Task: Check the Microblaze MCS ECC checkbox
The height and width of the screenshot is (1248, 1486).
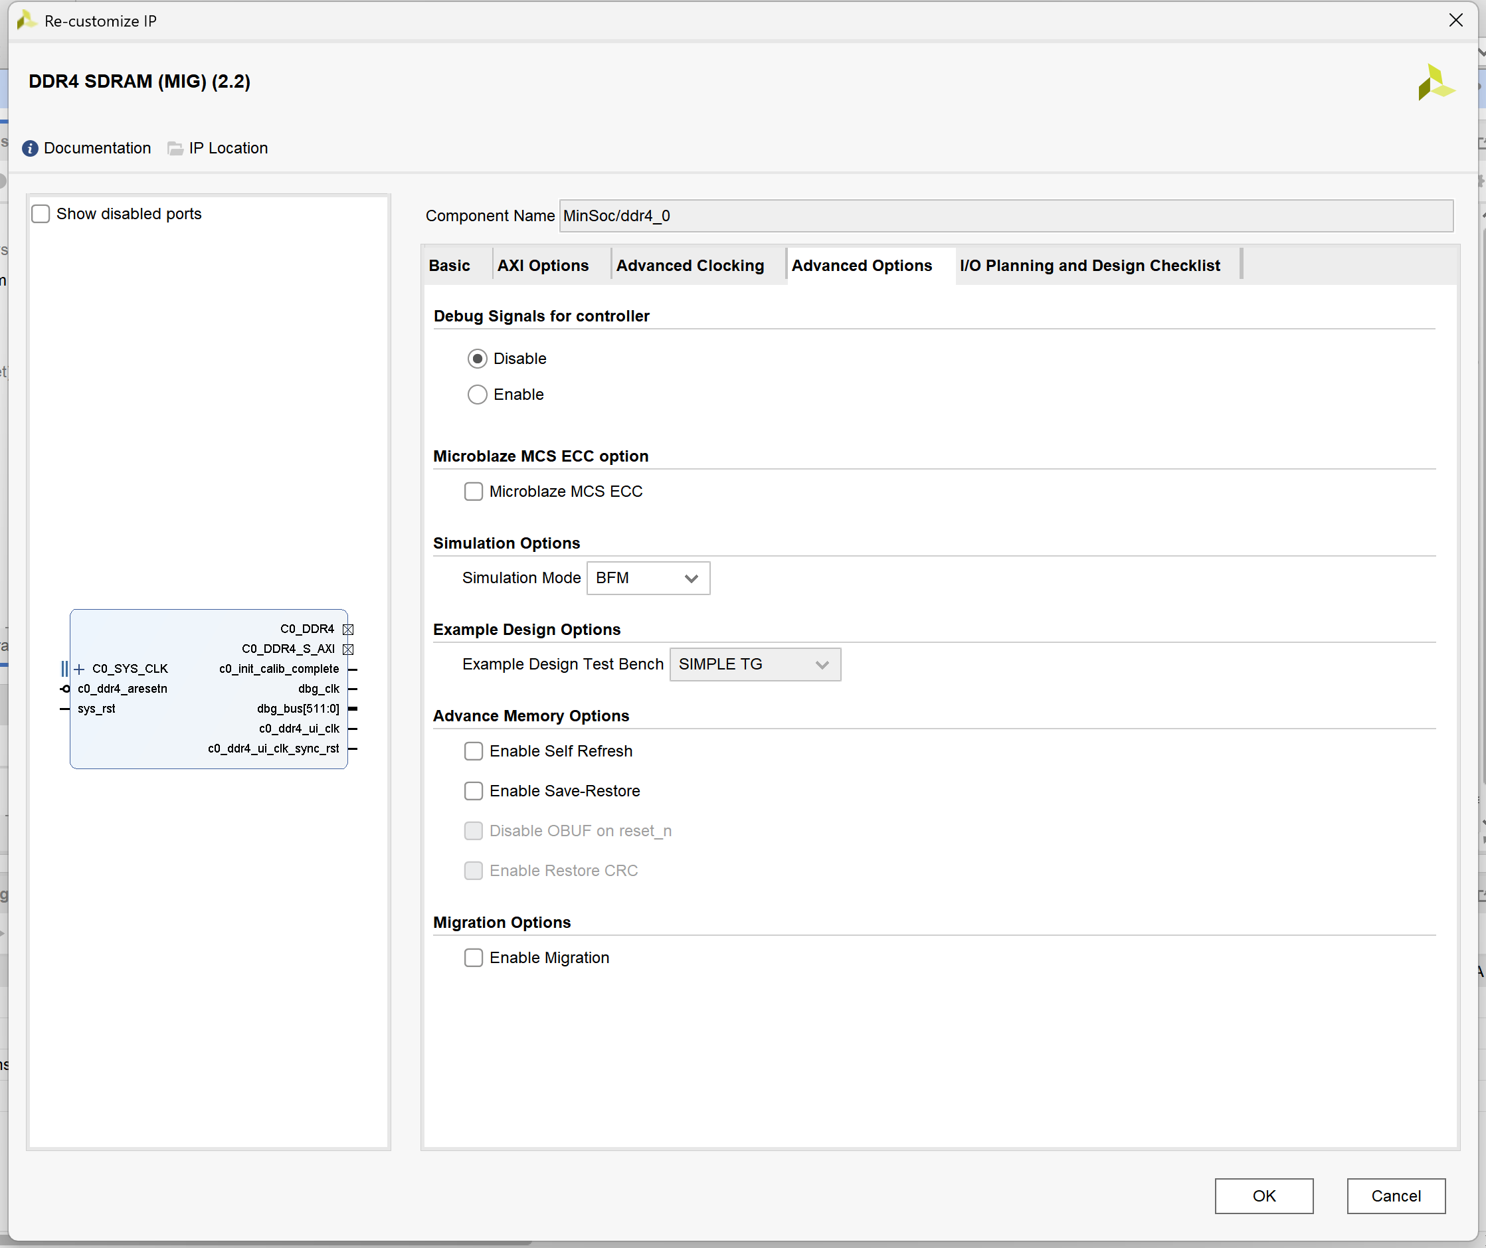Action: (x=474, y=491)
